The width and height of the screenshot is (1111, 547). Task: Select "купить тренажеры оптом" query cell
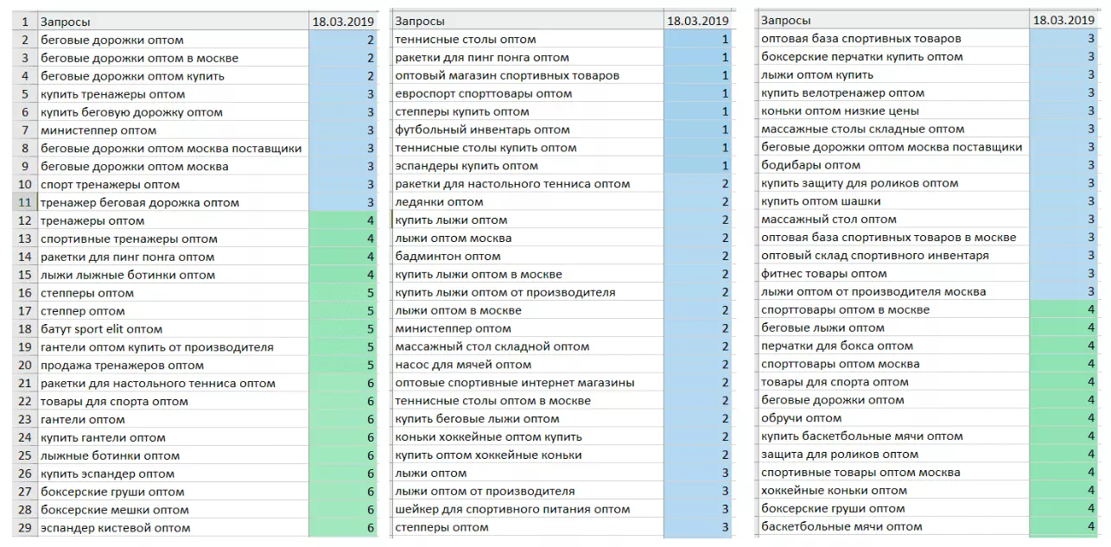[173, 94]
